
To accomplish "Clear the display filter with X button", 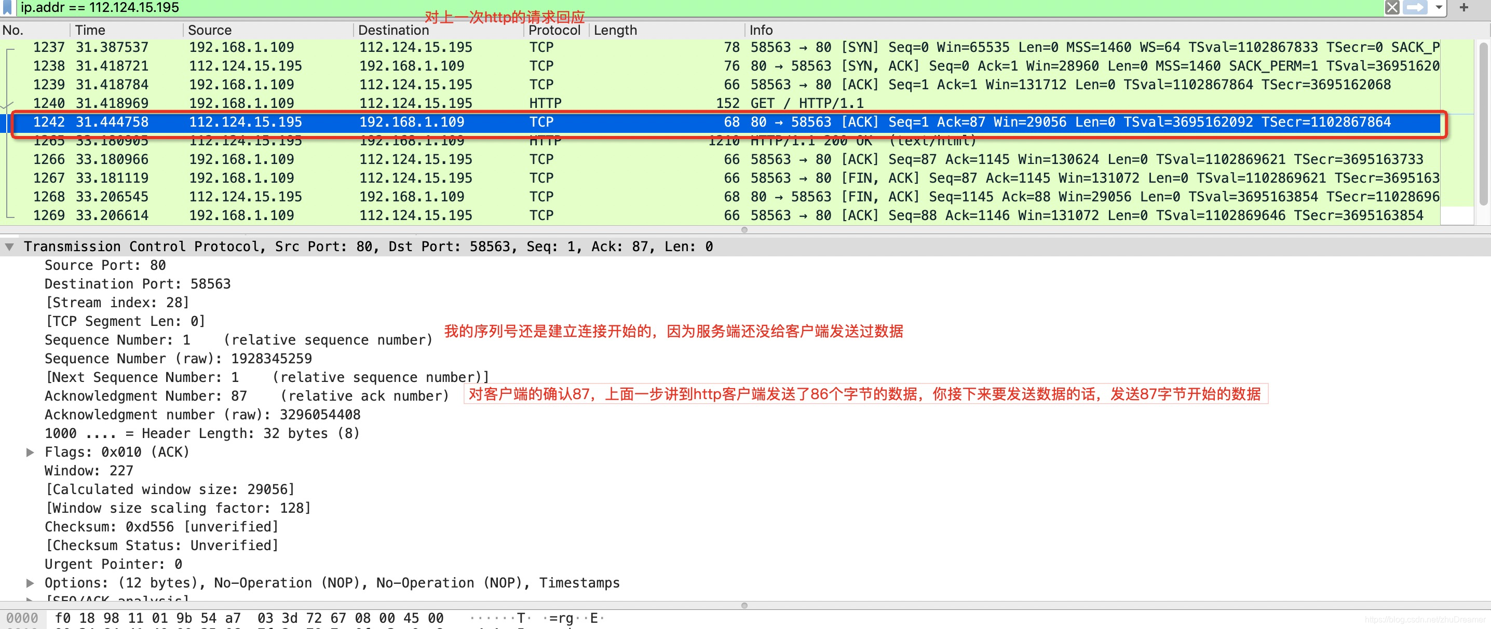I will (1392, 7).
